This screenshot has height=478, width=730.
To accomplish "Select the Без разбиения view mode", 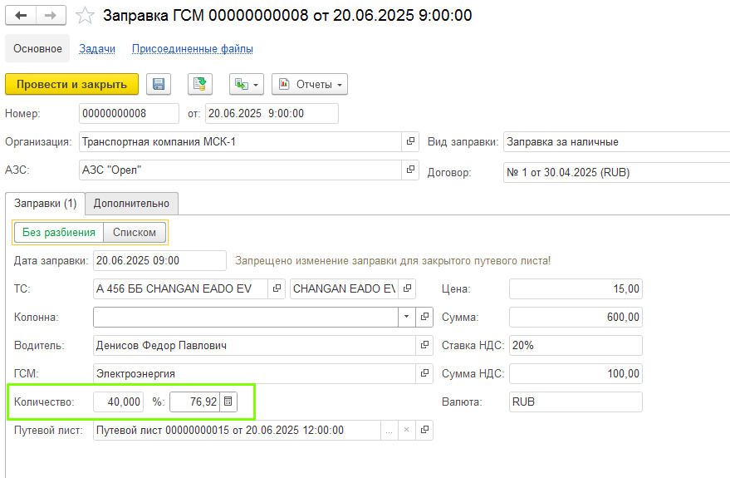I will point(59,233).
